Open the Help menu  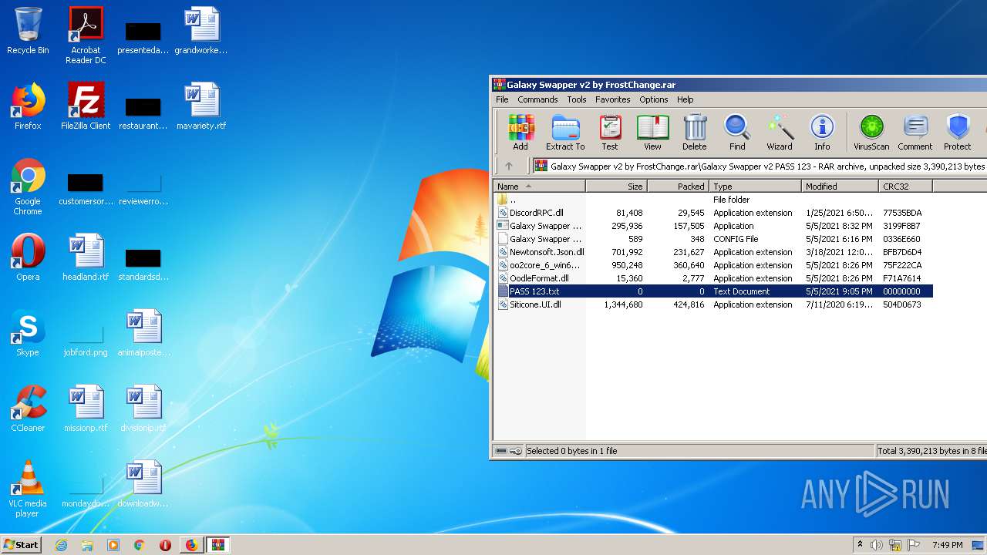point(686,99)
